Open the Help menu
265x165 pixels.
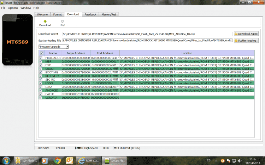36,8
